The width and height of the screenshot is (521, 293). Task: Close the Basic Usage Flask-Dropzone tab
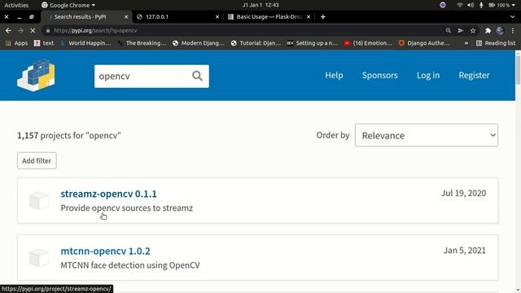309,16
